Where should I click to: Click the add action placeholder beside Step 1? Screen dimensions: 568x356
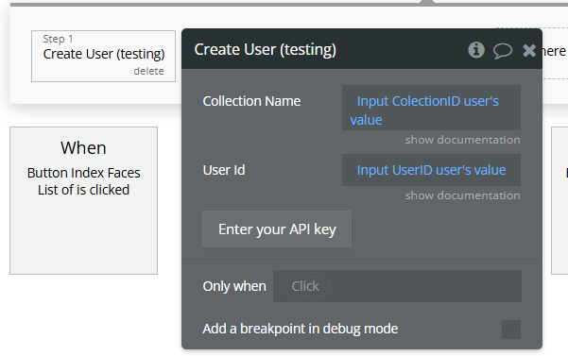point(555,53)
